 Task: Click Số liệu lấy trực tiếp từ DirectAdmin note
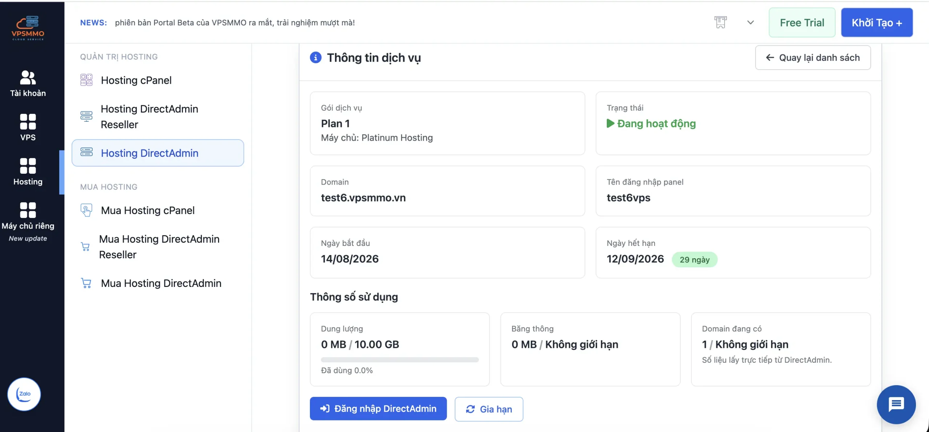click(x=766, y=360)
